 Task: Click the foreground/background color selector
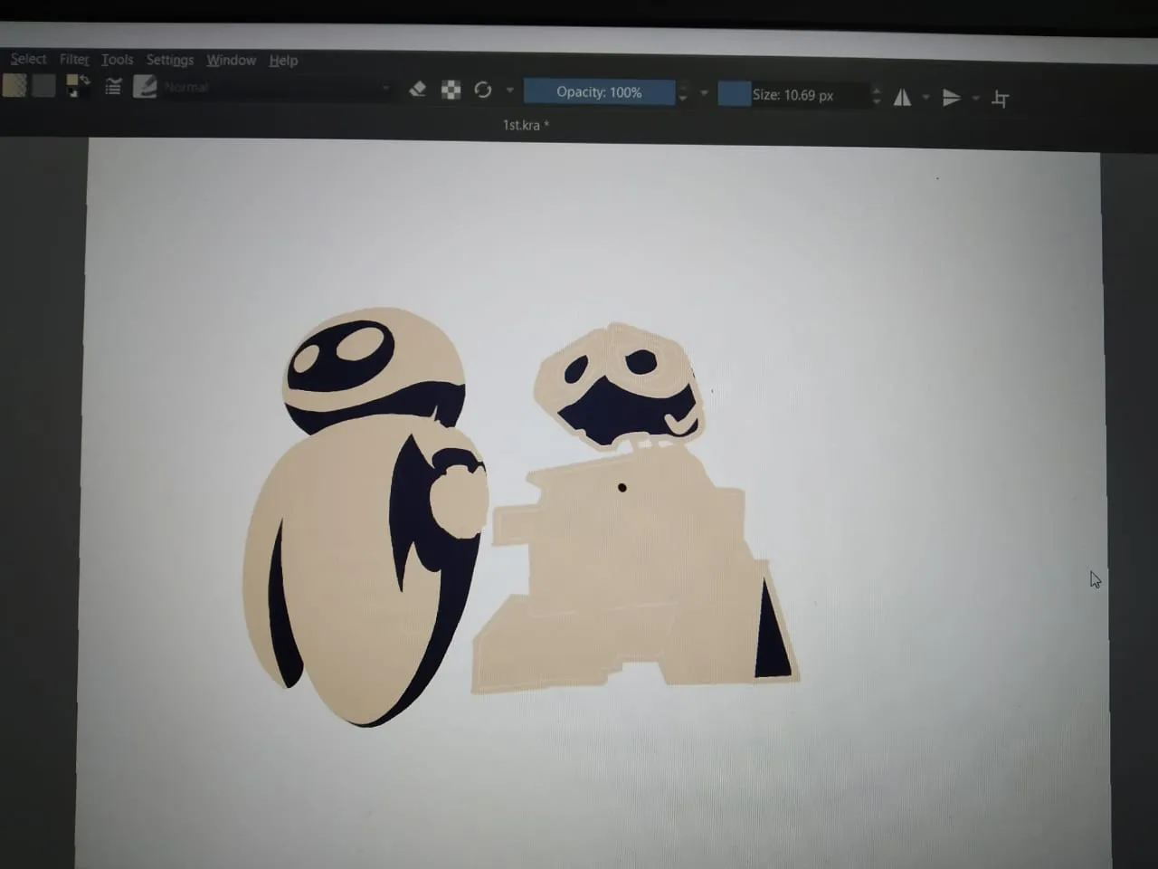pyautogui.click(x=79, y=86)
